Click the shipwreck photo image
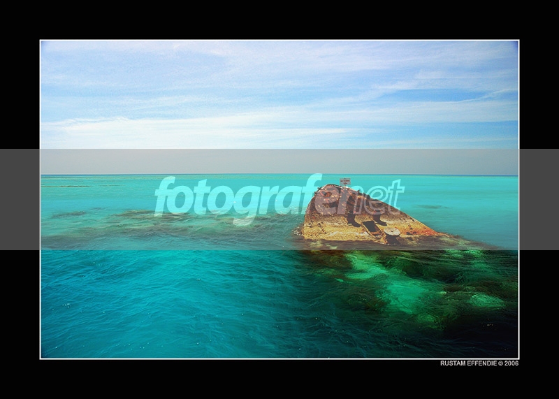Viewport: 559px width, 399px height. 279,199
